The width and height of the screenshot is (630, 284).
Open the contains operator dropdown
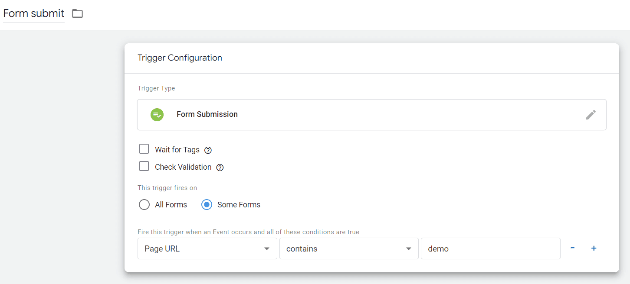(x=349, y=248)
